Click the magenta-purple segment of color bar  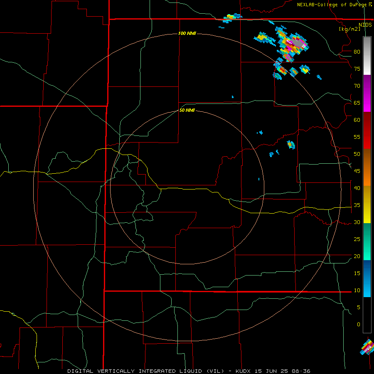(367, 93)
